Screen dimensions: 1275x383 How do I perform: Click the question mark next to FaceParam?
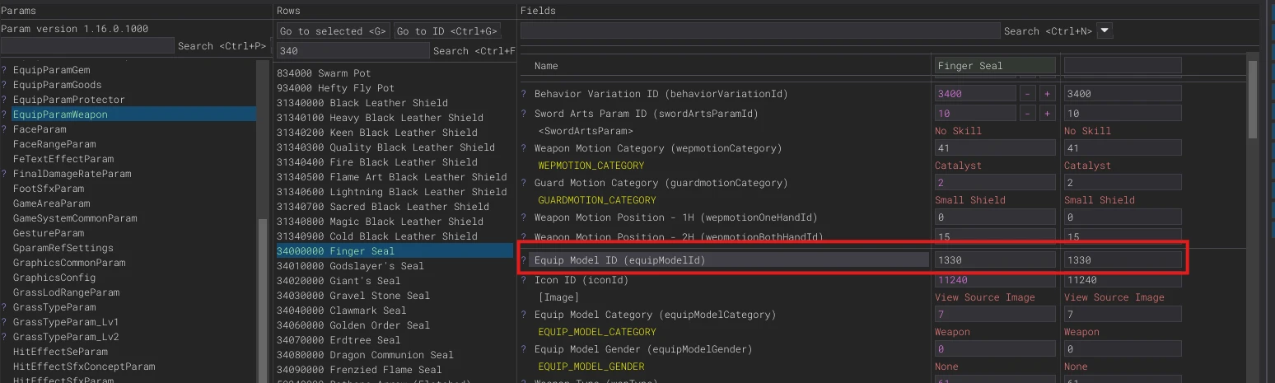3,129
